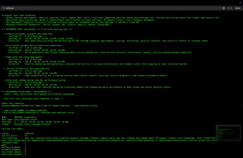The image size is (243, 158).
Task: Click the 'evidence dropped: 0' line
Action: (14, 150)
